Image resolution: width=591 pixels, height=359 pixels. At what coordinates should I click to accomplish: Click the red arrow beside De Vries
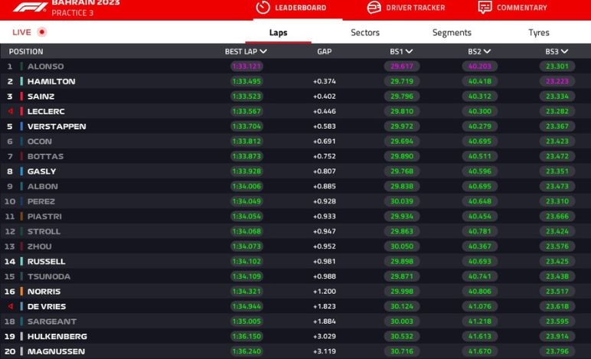click(10, 306)
